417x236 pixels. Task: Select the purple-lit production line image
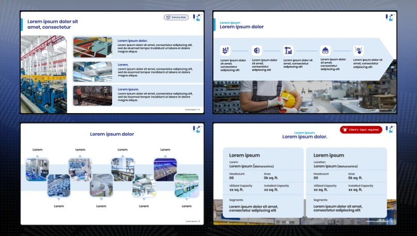165,169
